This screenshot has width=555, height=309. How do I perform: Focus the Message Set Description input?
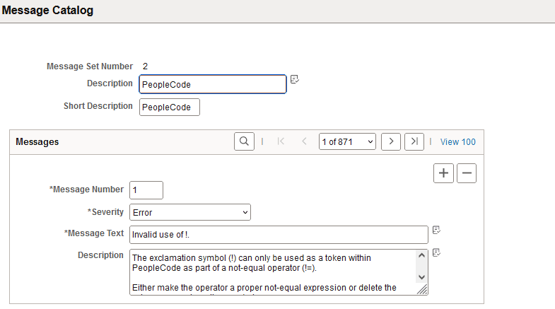click(x=212, y=84)
